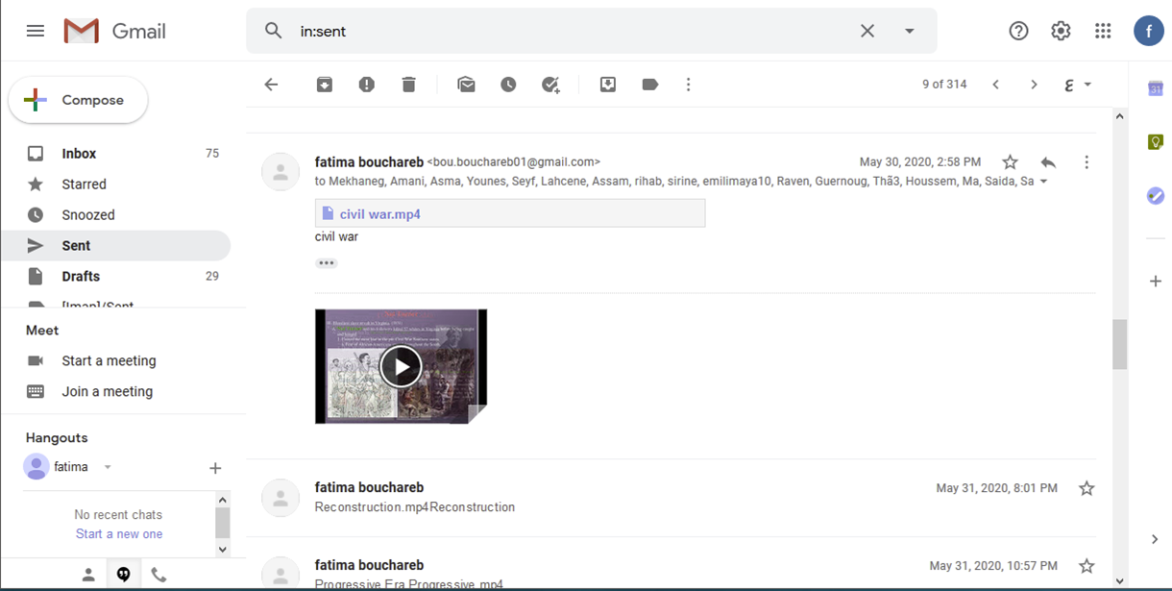Reply to the May 30 message
The width and height of the screenshot is (1172, 591).
click(1048, 162)
